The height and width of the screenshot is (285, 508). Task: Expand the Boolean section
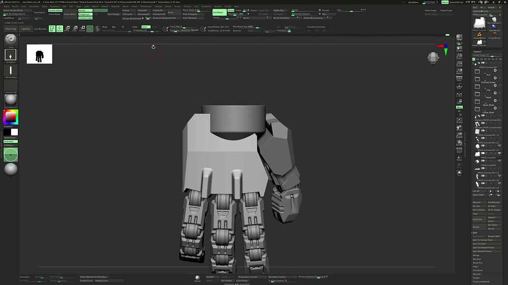pos(477,259)
